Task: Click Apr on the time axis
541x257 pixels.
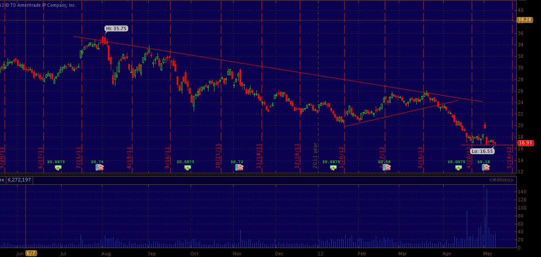Action: point(447,254)
